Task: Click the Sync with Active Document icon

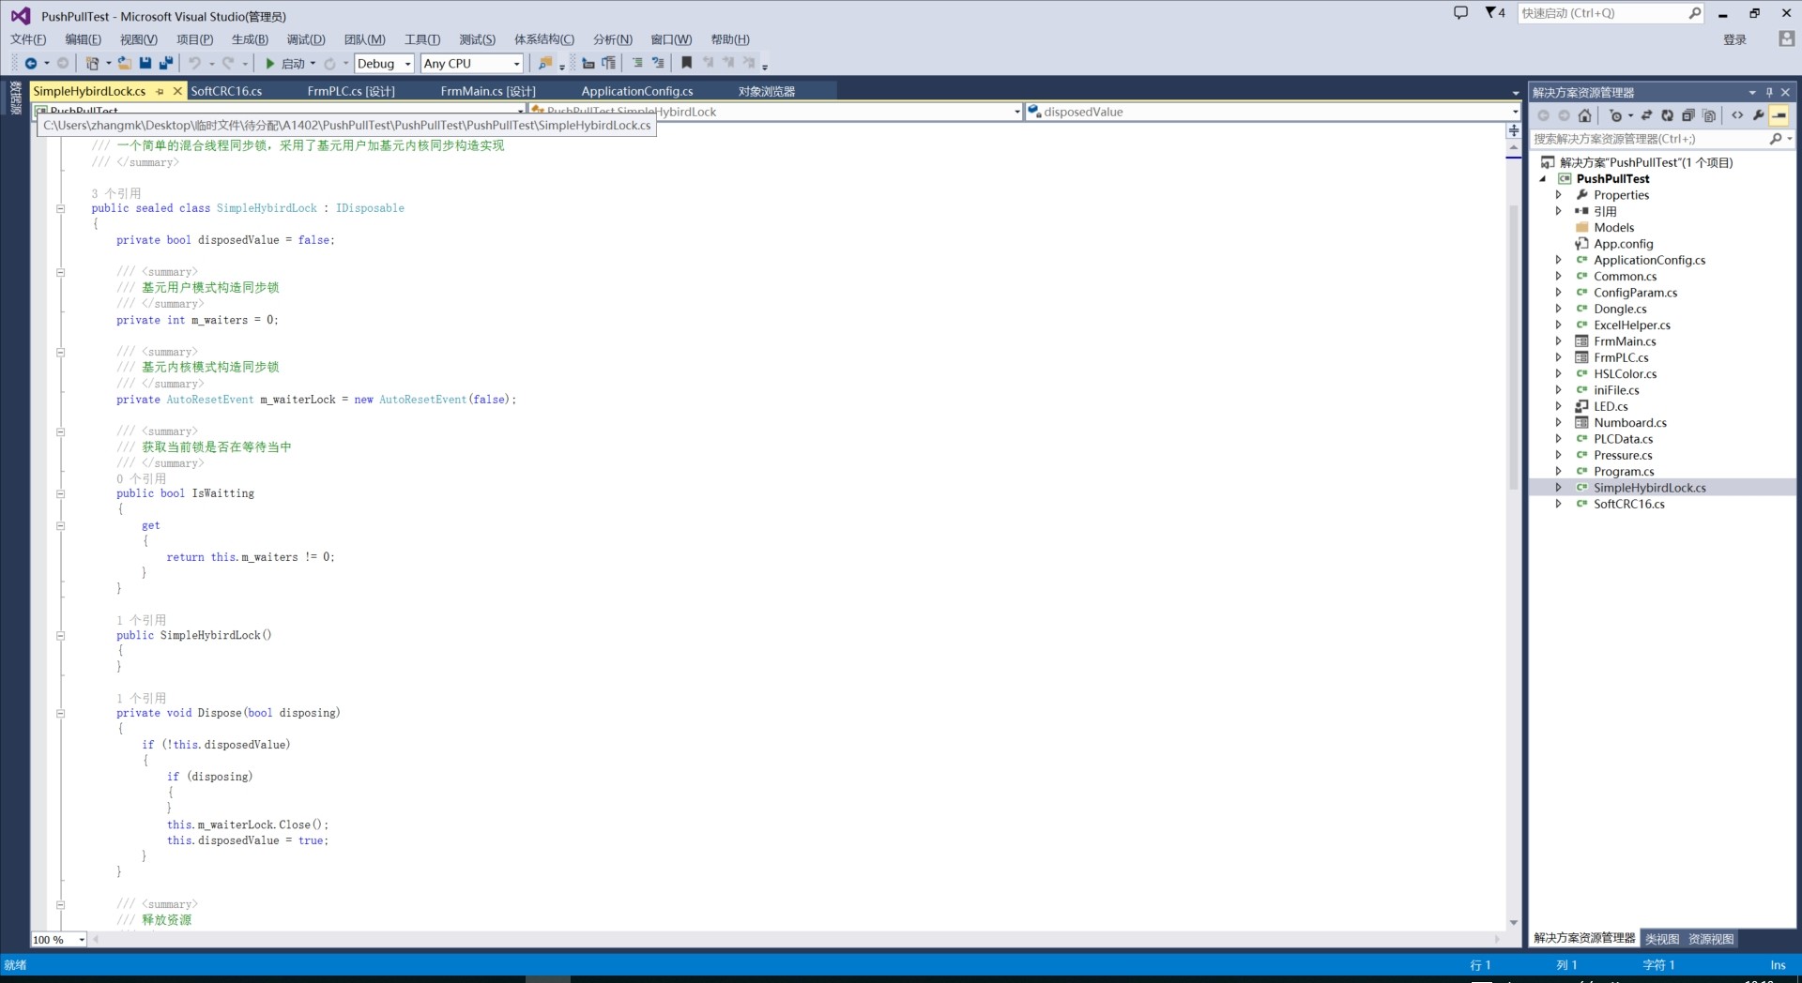Action: click(x=1646, y=115)
